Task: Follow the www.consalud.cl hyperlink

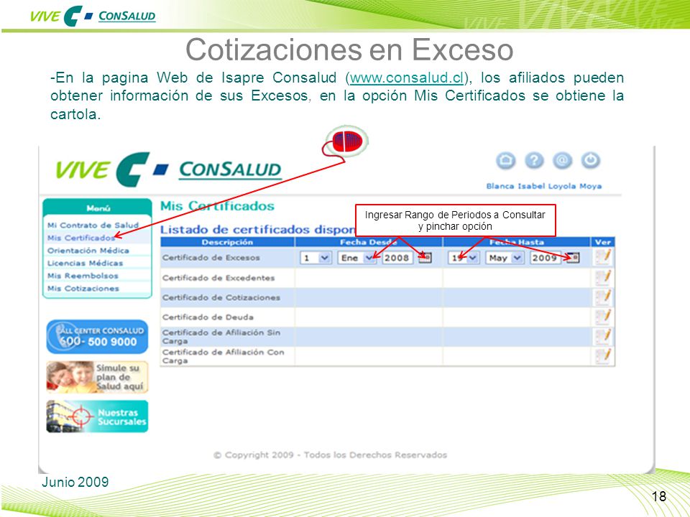Action: point(407,78)
